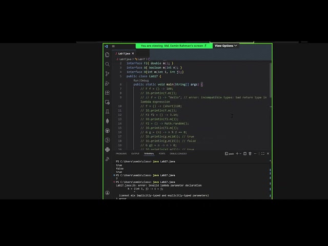Select the TERMINAL panel tab
328x246 pixels.
(149, 154)
